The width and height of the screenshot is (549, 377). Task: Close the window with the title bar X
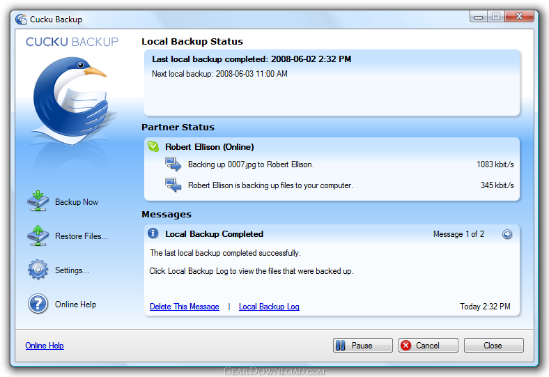519,17
